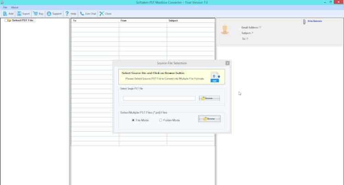Click the paperclip Attachments icon
344x185 pixels.
[304, 22]
